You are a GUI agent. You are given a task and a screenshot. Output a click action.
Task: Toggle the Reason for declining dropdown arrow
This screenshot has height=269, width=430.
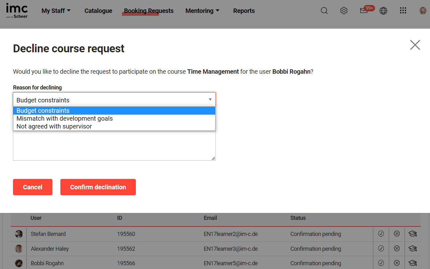(210, 100)
